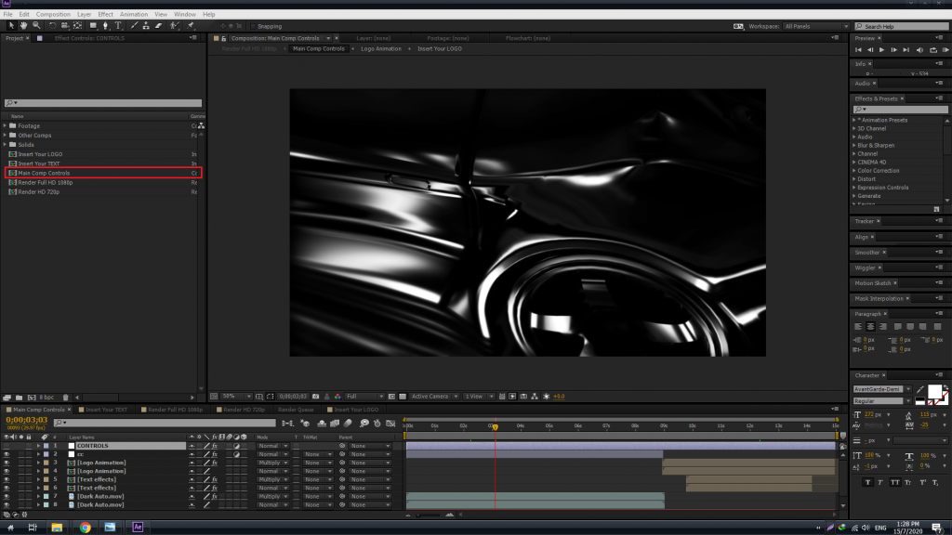Switch to Insert Your TEXT timeline tab
The image size is (952, 535).
pos(106,410)
